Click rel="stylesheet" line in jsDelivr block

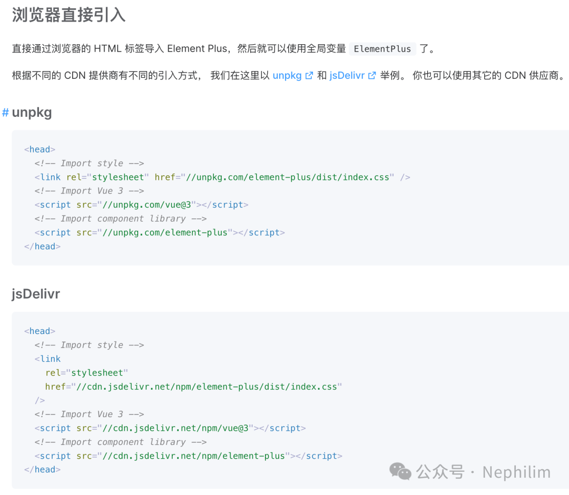tap(87, 373)
